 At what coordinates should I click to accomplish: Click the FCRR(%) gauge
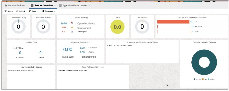[x=142, y=27]
